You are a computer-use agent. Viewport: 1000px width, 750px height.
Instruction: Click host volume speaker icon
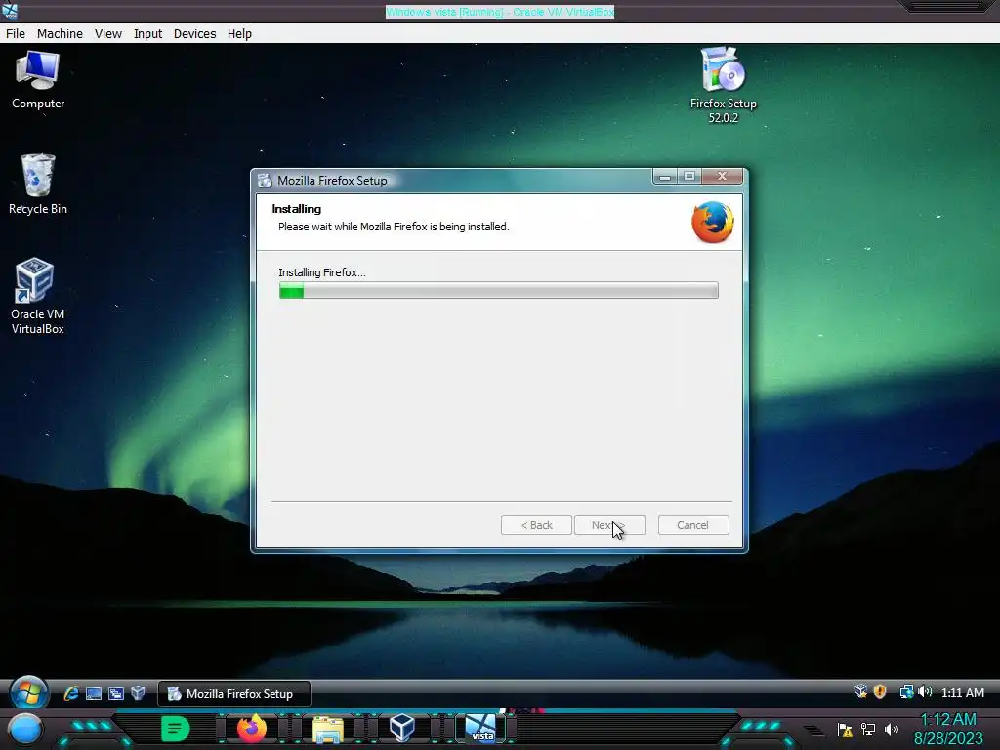click(x=891, y=729)
